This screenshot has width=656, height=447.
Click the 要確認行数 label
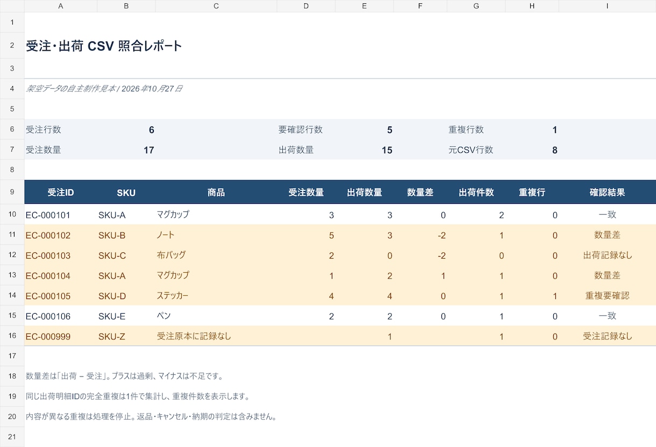301,130
